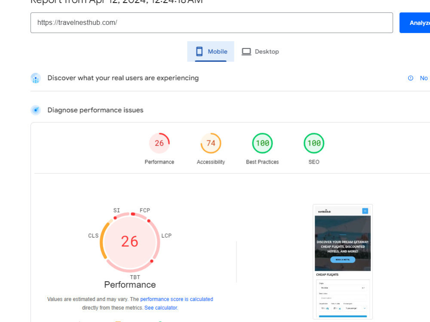This screenshot has height=322, width=430.
Task: Click the SEO label under score 100
Action: [x=314, y=162]
